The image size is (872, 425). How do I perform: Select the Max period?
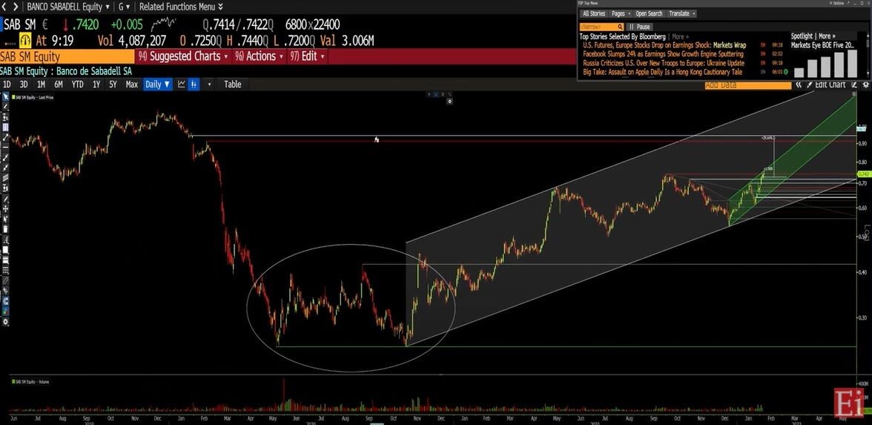point(132,85)
